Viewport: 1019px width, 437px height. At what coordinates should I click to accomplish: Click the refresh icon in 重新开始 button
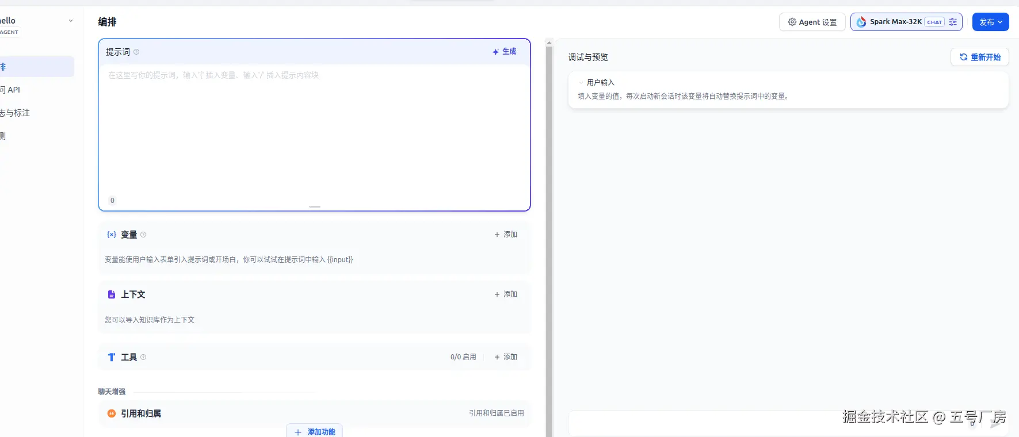click(x=963, y=57)
